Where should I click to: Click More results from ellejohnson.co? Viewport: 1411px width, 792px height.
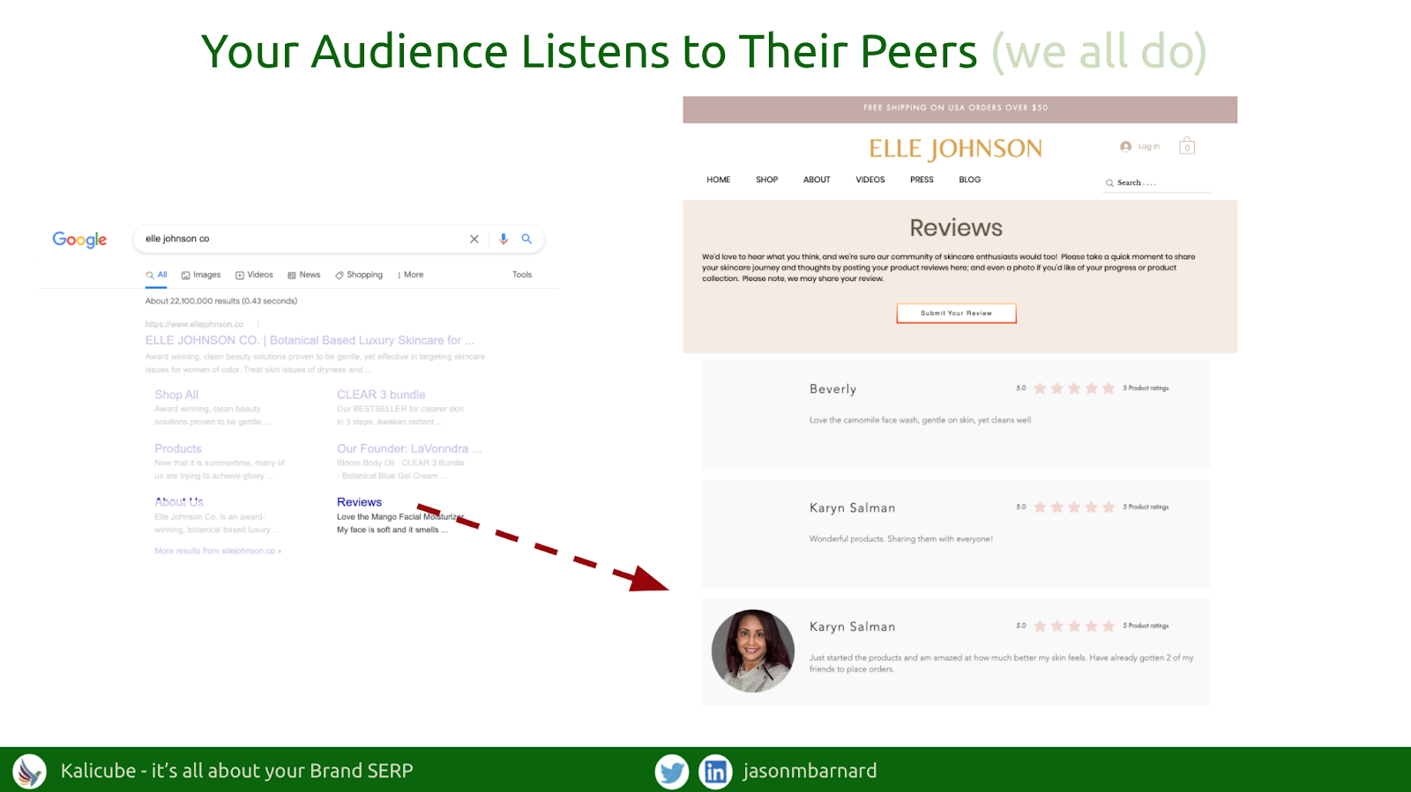click(218, 551)
